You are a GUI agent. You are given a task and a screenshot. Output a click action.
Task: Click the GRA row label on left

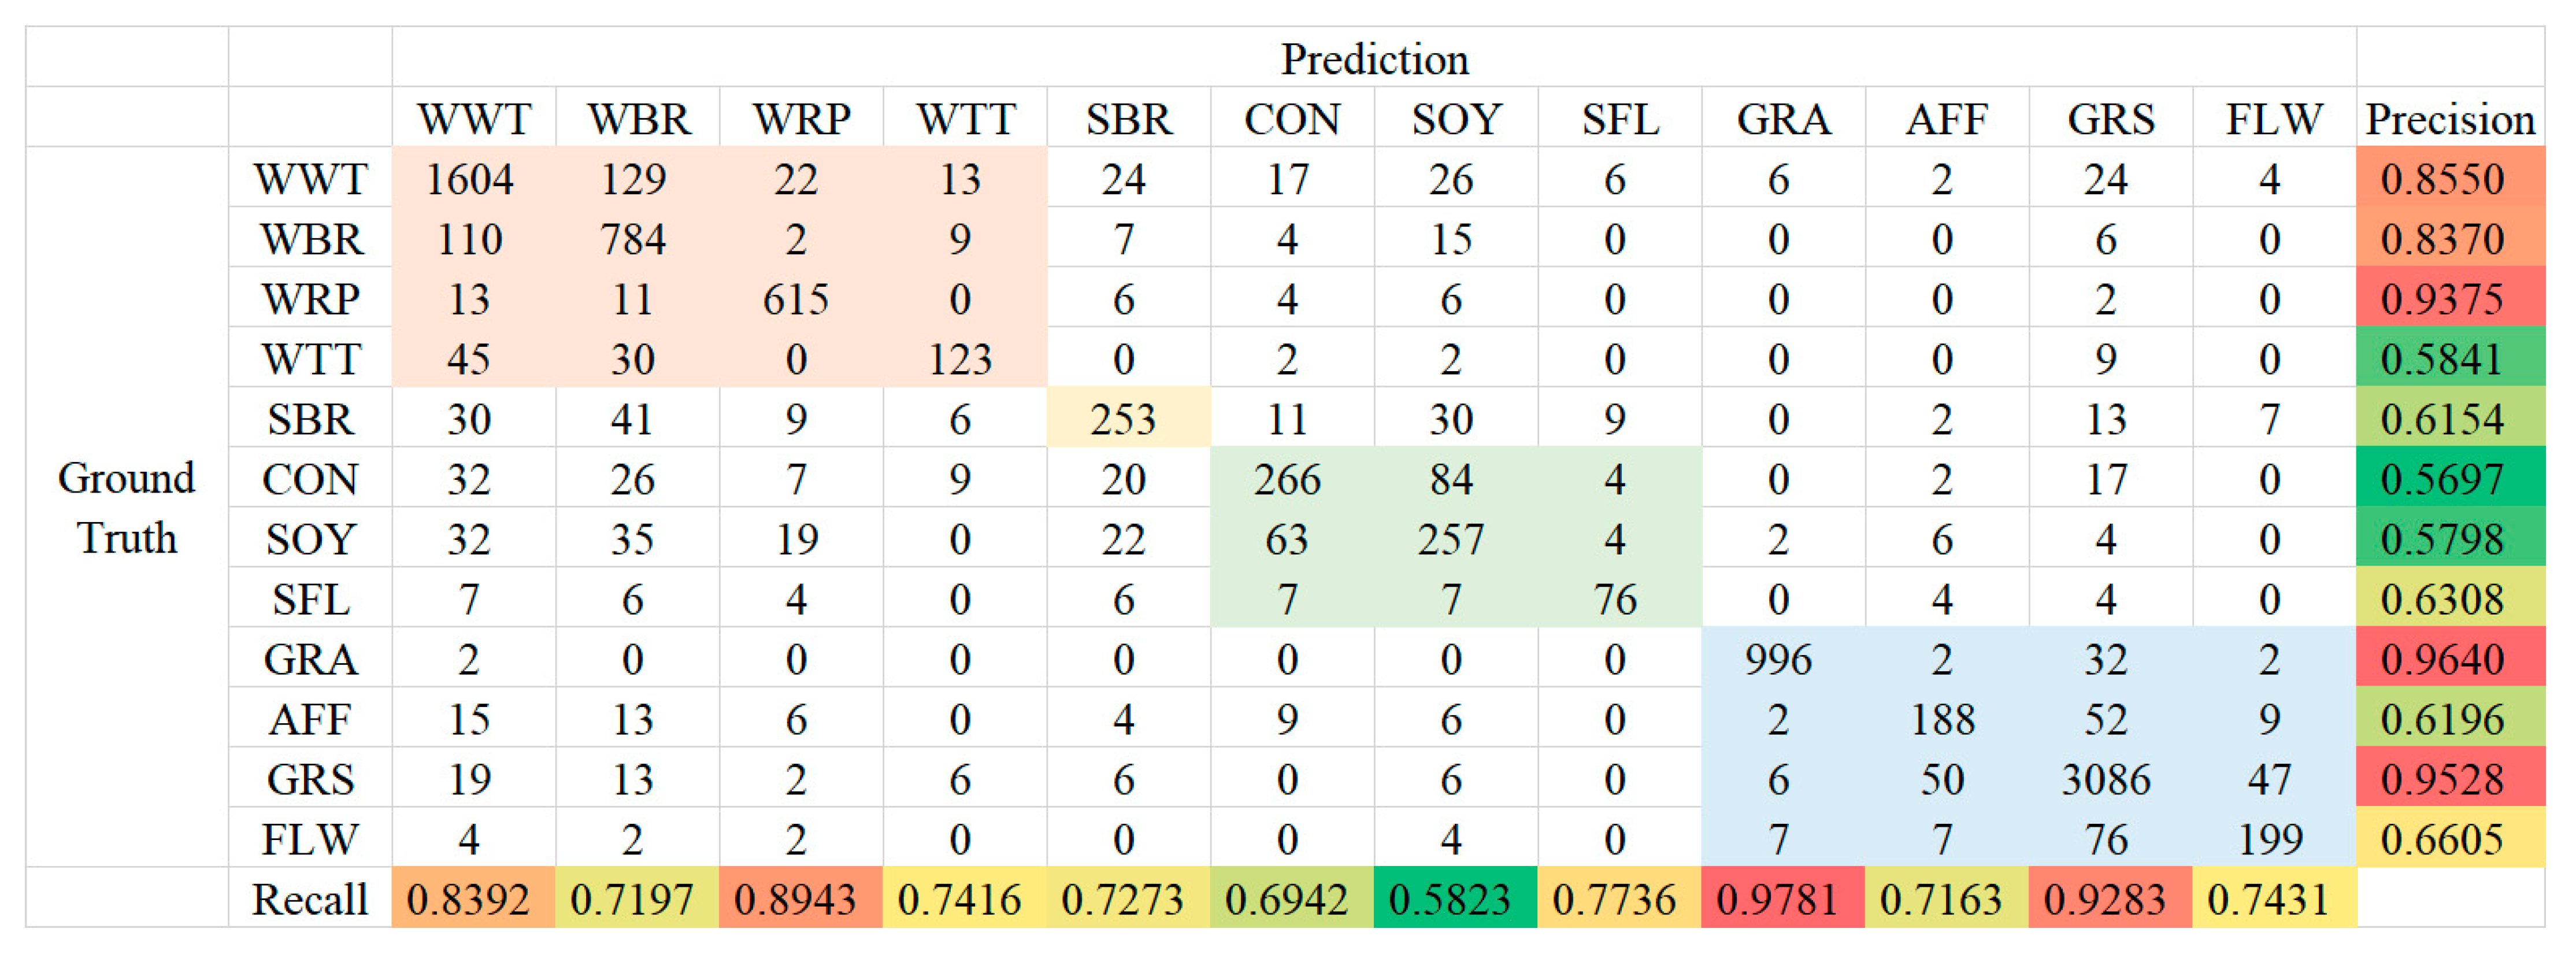(310, 659)
